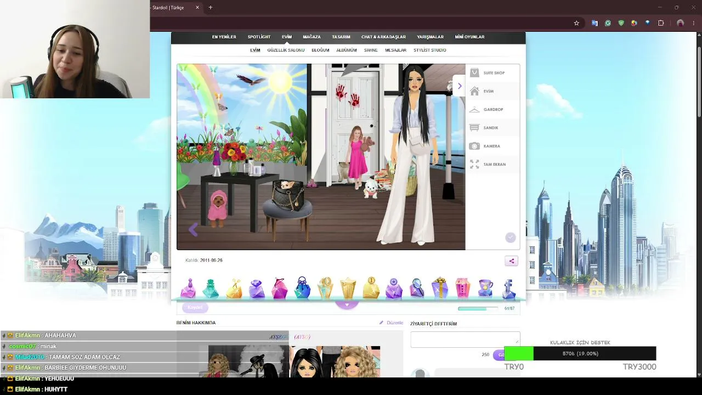This screenshot has height=395, width=702.
Task: Go to GÜZELLİK SALONU sub-tab
Action: [286, 50]
